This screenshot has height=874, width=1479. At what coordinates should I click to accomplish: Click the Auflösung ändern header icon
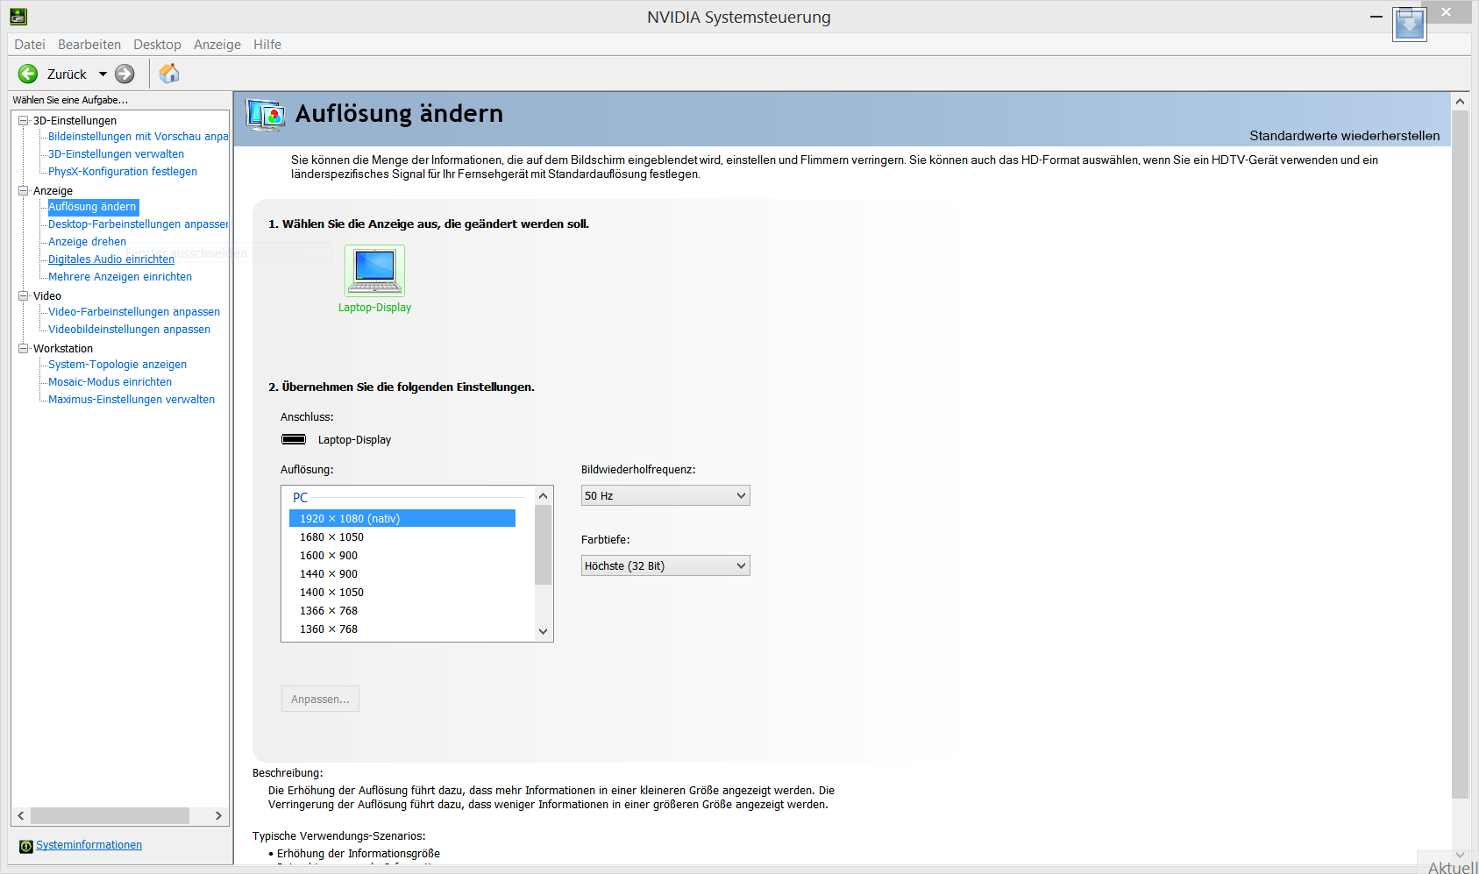pos(266,115)
